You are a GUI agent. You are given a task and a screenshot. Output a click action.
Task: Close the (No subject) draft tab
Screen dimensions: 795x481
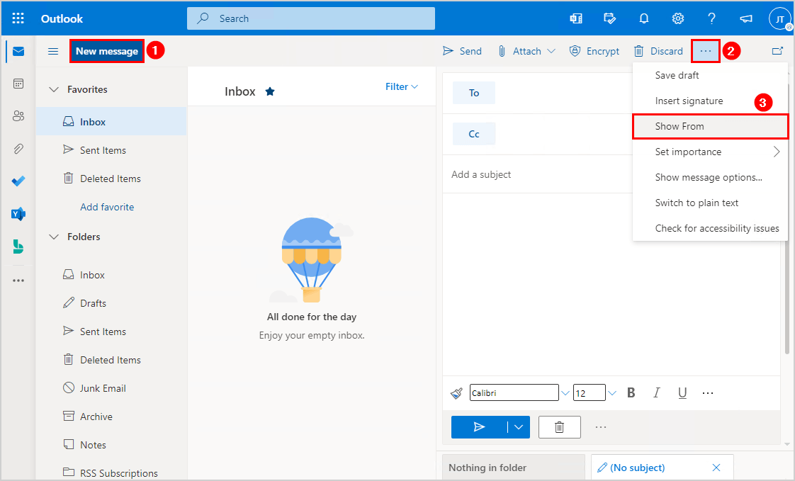pos(716,468)
